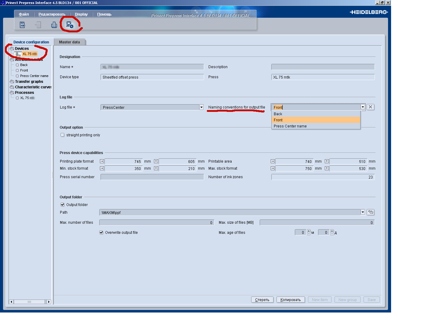Choose Press Center name in the dropdown list
The image size is (447, 313).
click(x=316, y=126)
